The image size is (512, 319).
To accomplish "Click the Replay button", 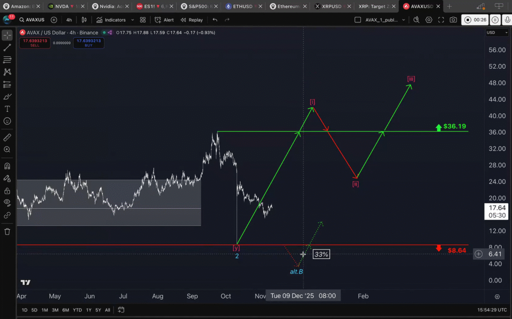I will (191, 20).
